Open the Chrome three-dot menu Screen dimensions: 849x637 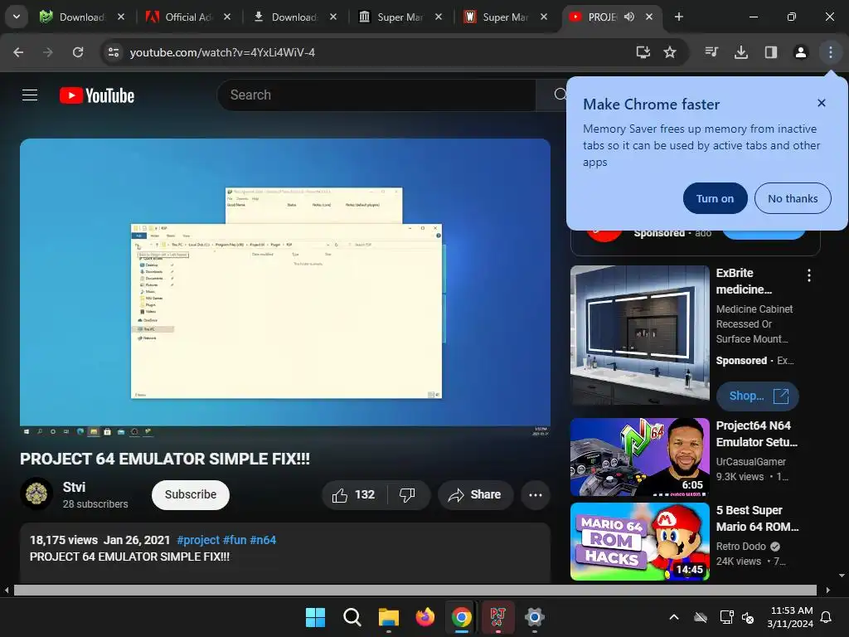coord(830,52)
